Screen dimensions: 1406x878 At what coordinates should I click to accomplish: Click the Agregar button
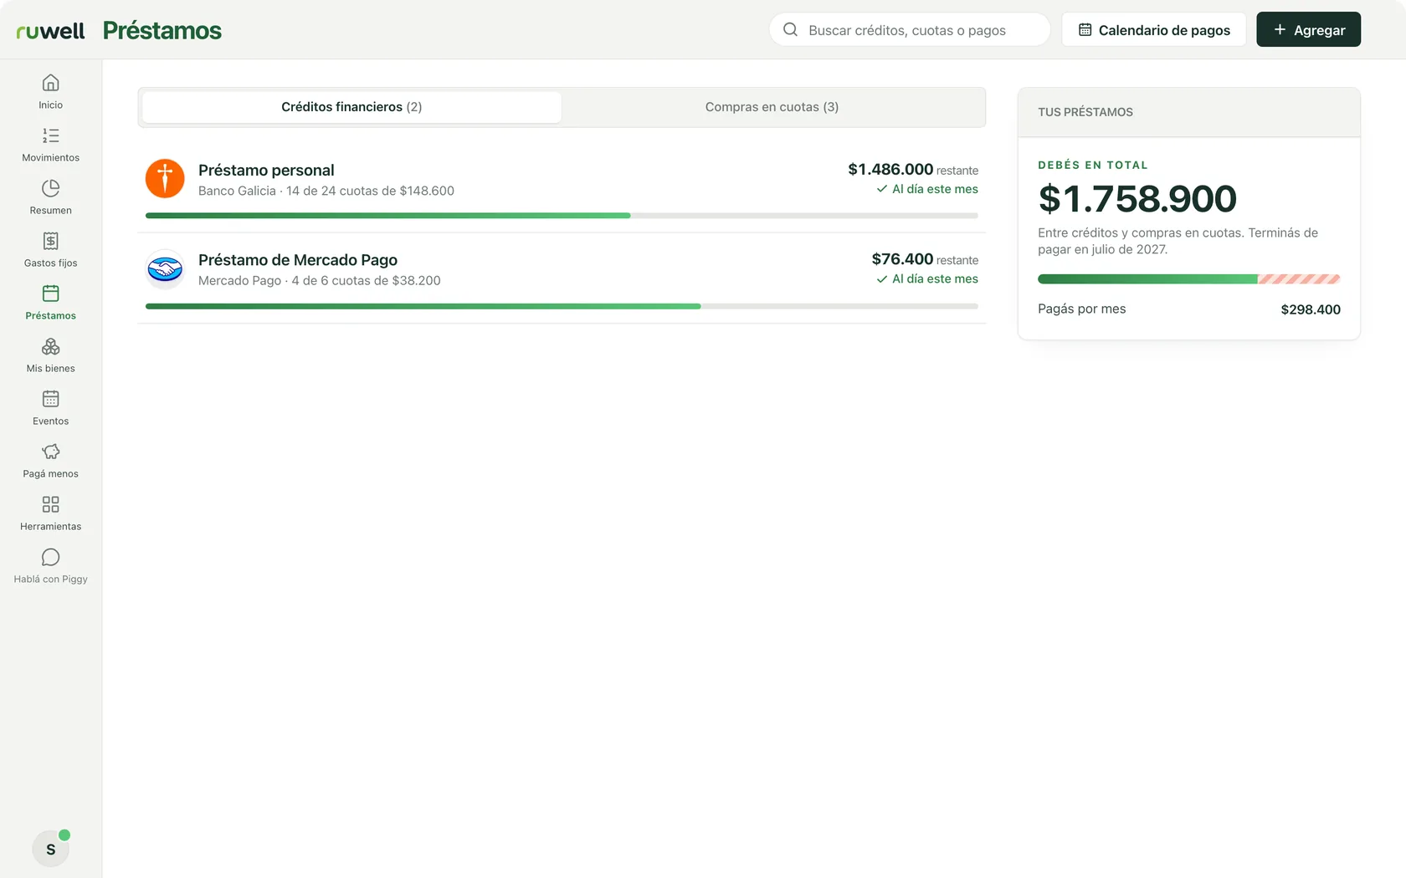[x=1309, y=30]
